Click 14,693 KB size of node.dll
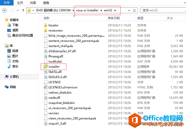Screen dimensions: 186x130 [176, 98]
